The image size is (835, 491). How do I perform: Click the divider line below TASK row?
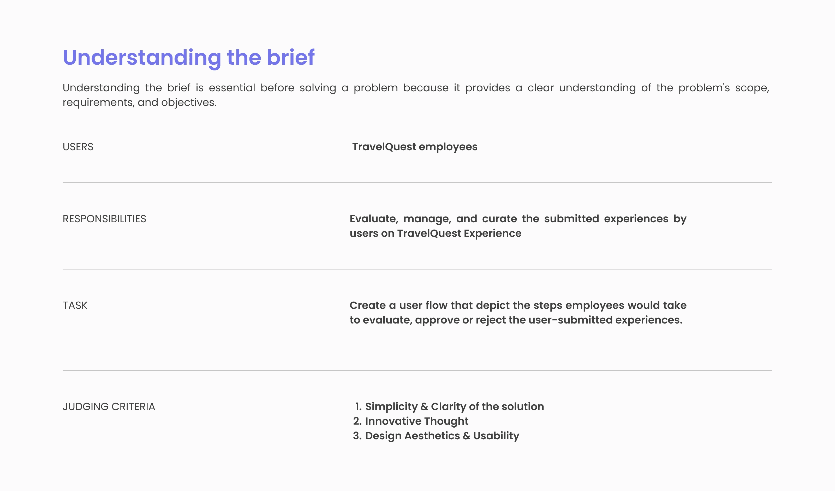tap(417, 370)
